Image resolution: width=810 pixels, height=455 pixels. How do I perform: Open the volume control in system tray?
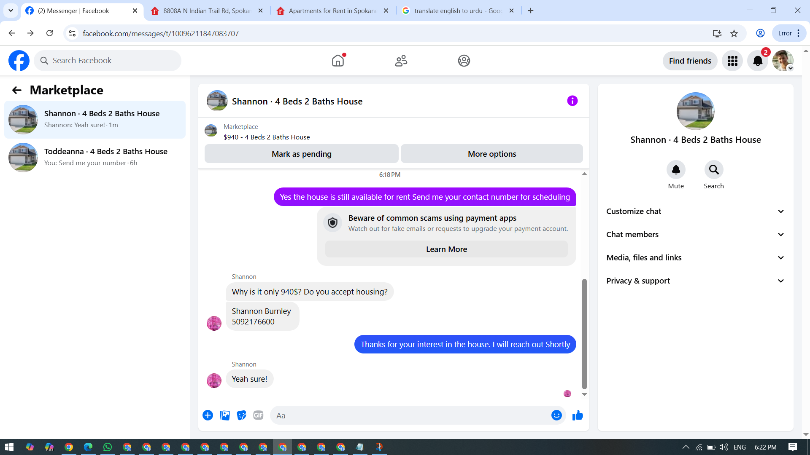click(x=724, y=447)
